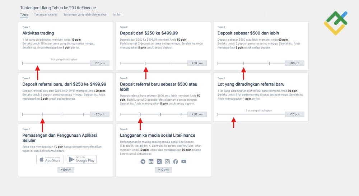359x196 pixels.
Task: Click +20 poin in Tugas 4 card
Action: click(99, 114)
